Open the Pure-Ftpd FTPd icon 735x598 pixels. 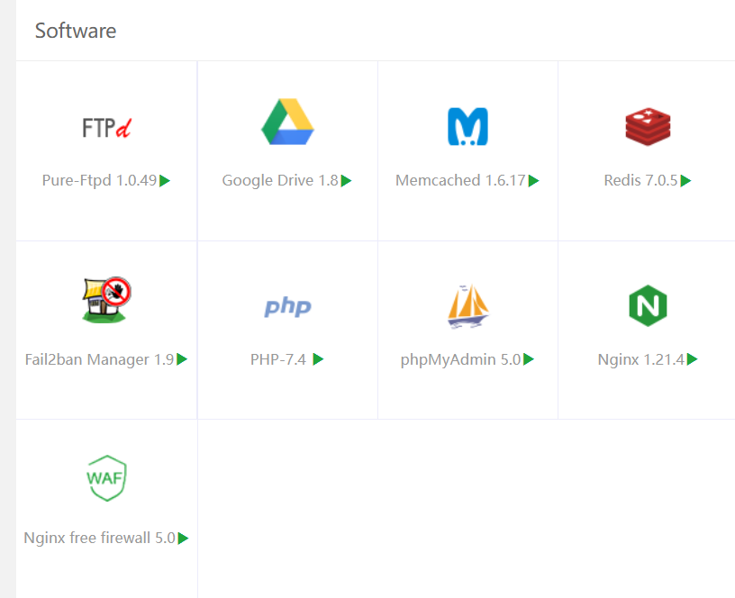[106, 128]
